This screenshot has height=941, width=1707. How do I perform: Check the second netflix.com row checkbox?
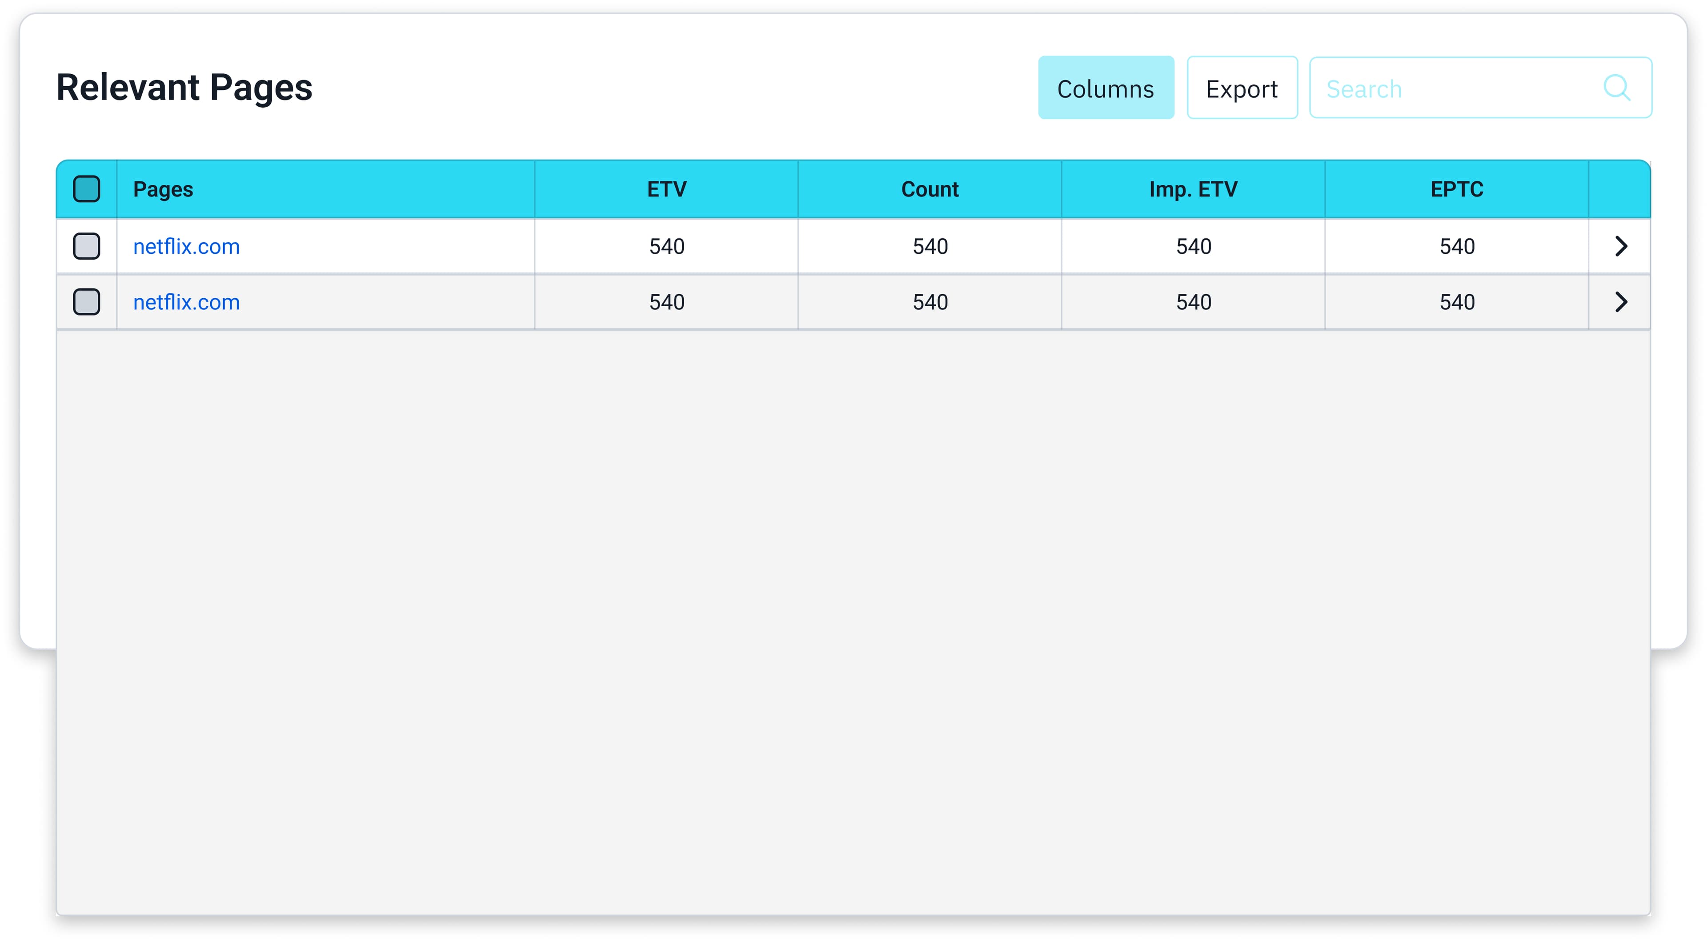tap(87, 301)
